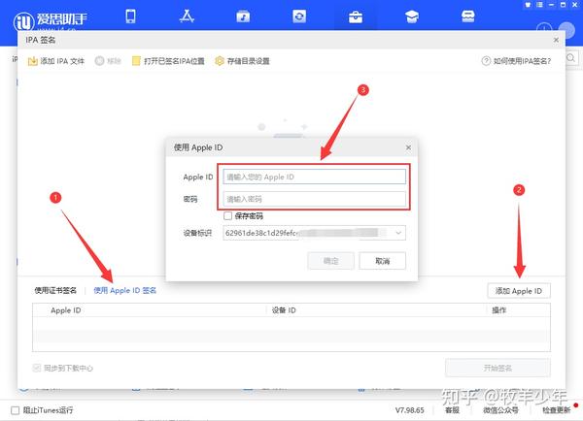Click the version V7.98.65 text
The width and height of the screenshot is (583, 421).
pyautogui.click(x=409, y=410)
